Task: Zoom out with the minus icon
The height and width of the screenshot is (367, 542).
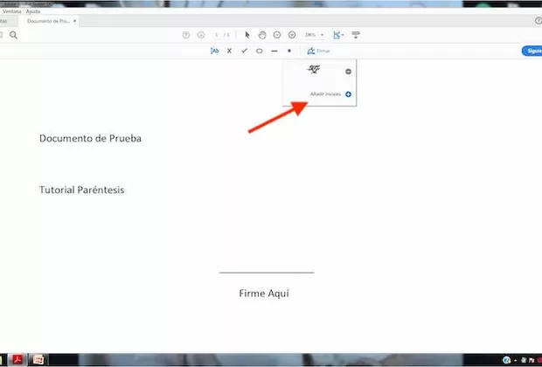Action: (277, 35)
